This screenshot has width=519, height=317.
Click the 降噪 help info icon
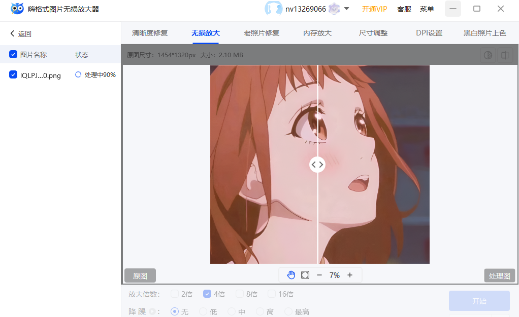pyautogui.click(x=152, y=311)
